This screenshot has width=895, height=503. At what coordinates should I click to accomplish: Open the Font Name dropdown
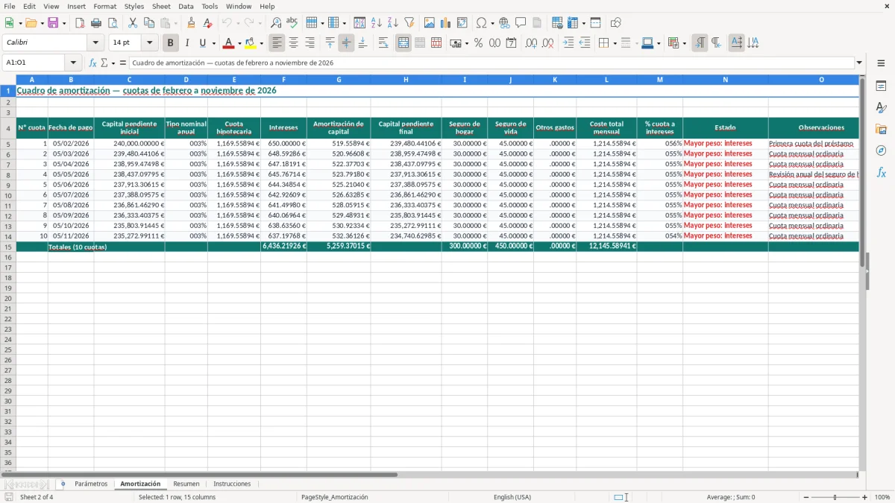pyautogui.click(x=95, y=43)
